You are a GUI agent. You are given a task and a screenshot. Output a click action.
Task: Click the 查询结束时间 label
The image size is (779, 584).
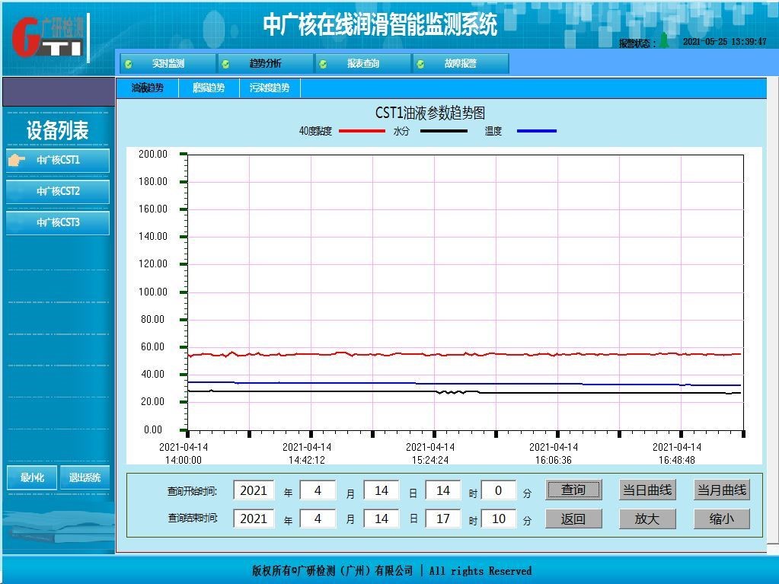pos(192,519)
